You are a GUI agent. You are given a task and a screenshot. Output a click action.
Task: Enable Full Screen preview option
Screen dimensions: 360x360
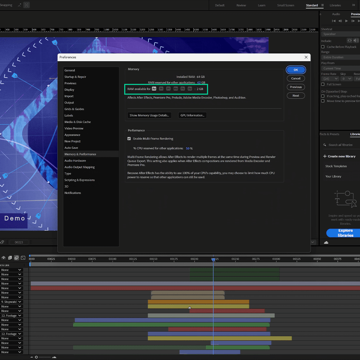323,84
